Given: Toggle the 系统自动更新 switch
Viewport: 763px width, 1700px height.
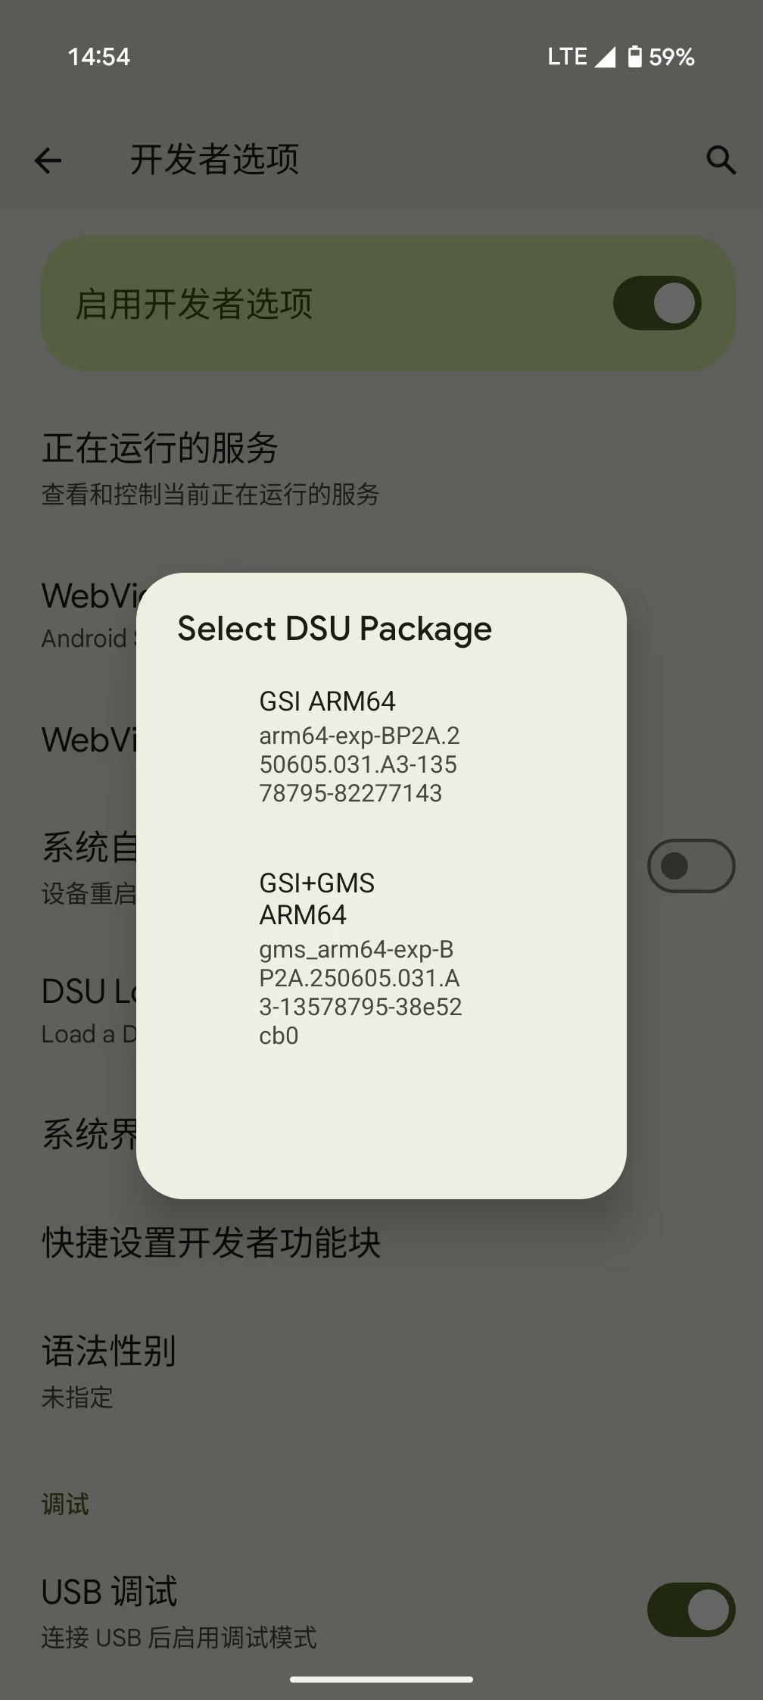Looking at the screenshot, I should tap(690, 865).
